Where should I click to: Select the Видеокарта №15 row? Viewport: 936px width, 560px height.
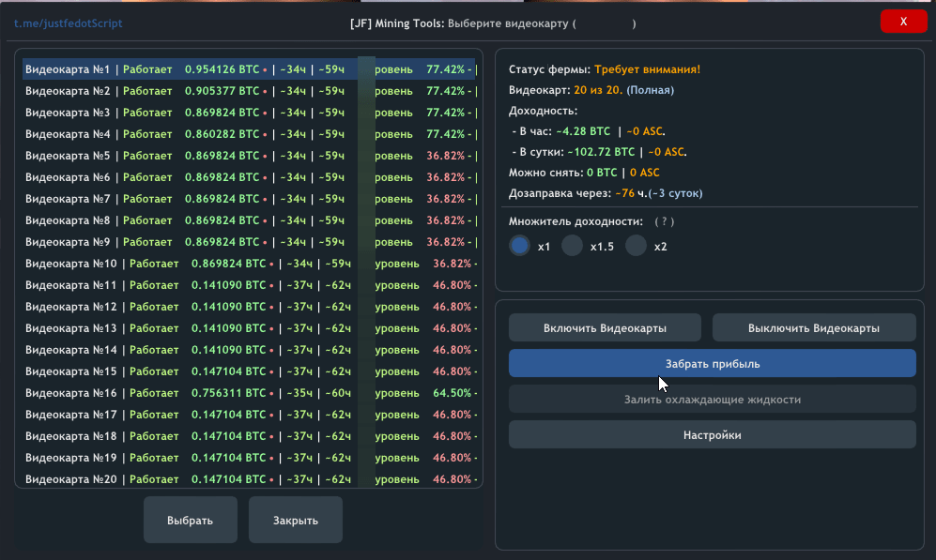click(x=250, y=371)
